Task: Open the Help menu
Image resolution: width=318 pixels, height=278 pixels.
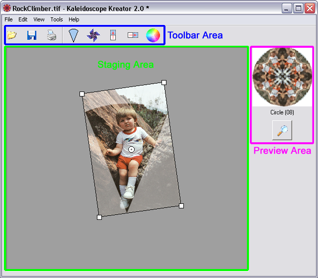Action: coord(74,19)
